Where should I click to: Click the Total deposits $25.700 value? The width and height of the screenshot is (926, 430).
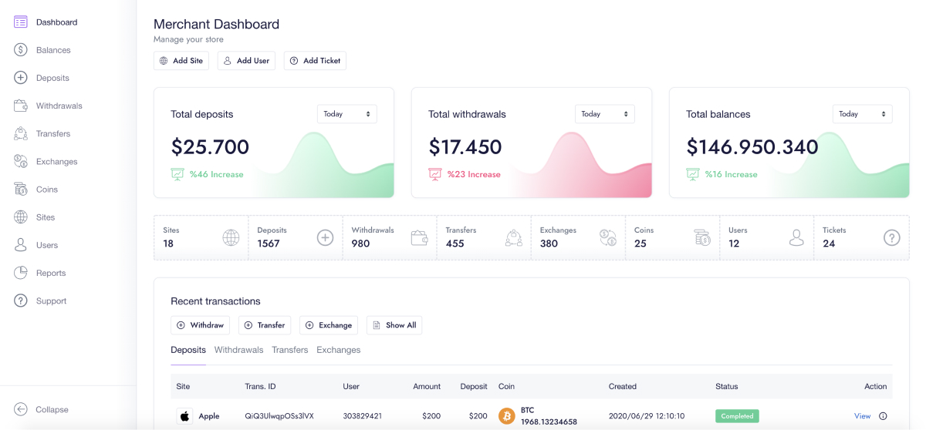tap(210, 146)
